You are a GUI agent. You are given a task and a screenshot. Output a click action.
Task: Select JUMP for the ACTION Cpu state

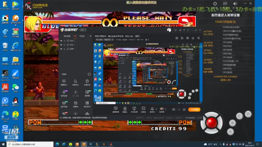tap(231, 35)
